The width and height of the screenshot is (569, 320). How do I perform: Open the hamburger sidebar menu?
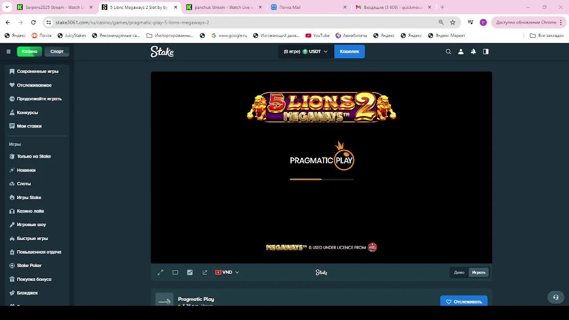click(8, 52)
